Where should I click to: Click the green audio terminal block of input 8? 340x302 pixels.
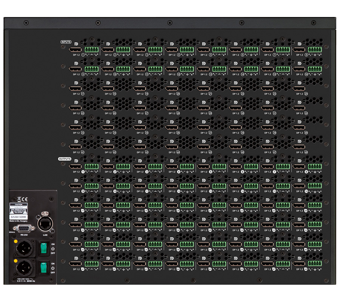[x=315, y=49]
